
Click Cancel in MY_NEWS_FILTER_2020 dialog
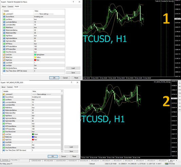pos(64,156)
